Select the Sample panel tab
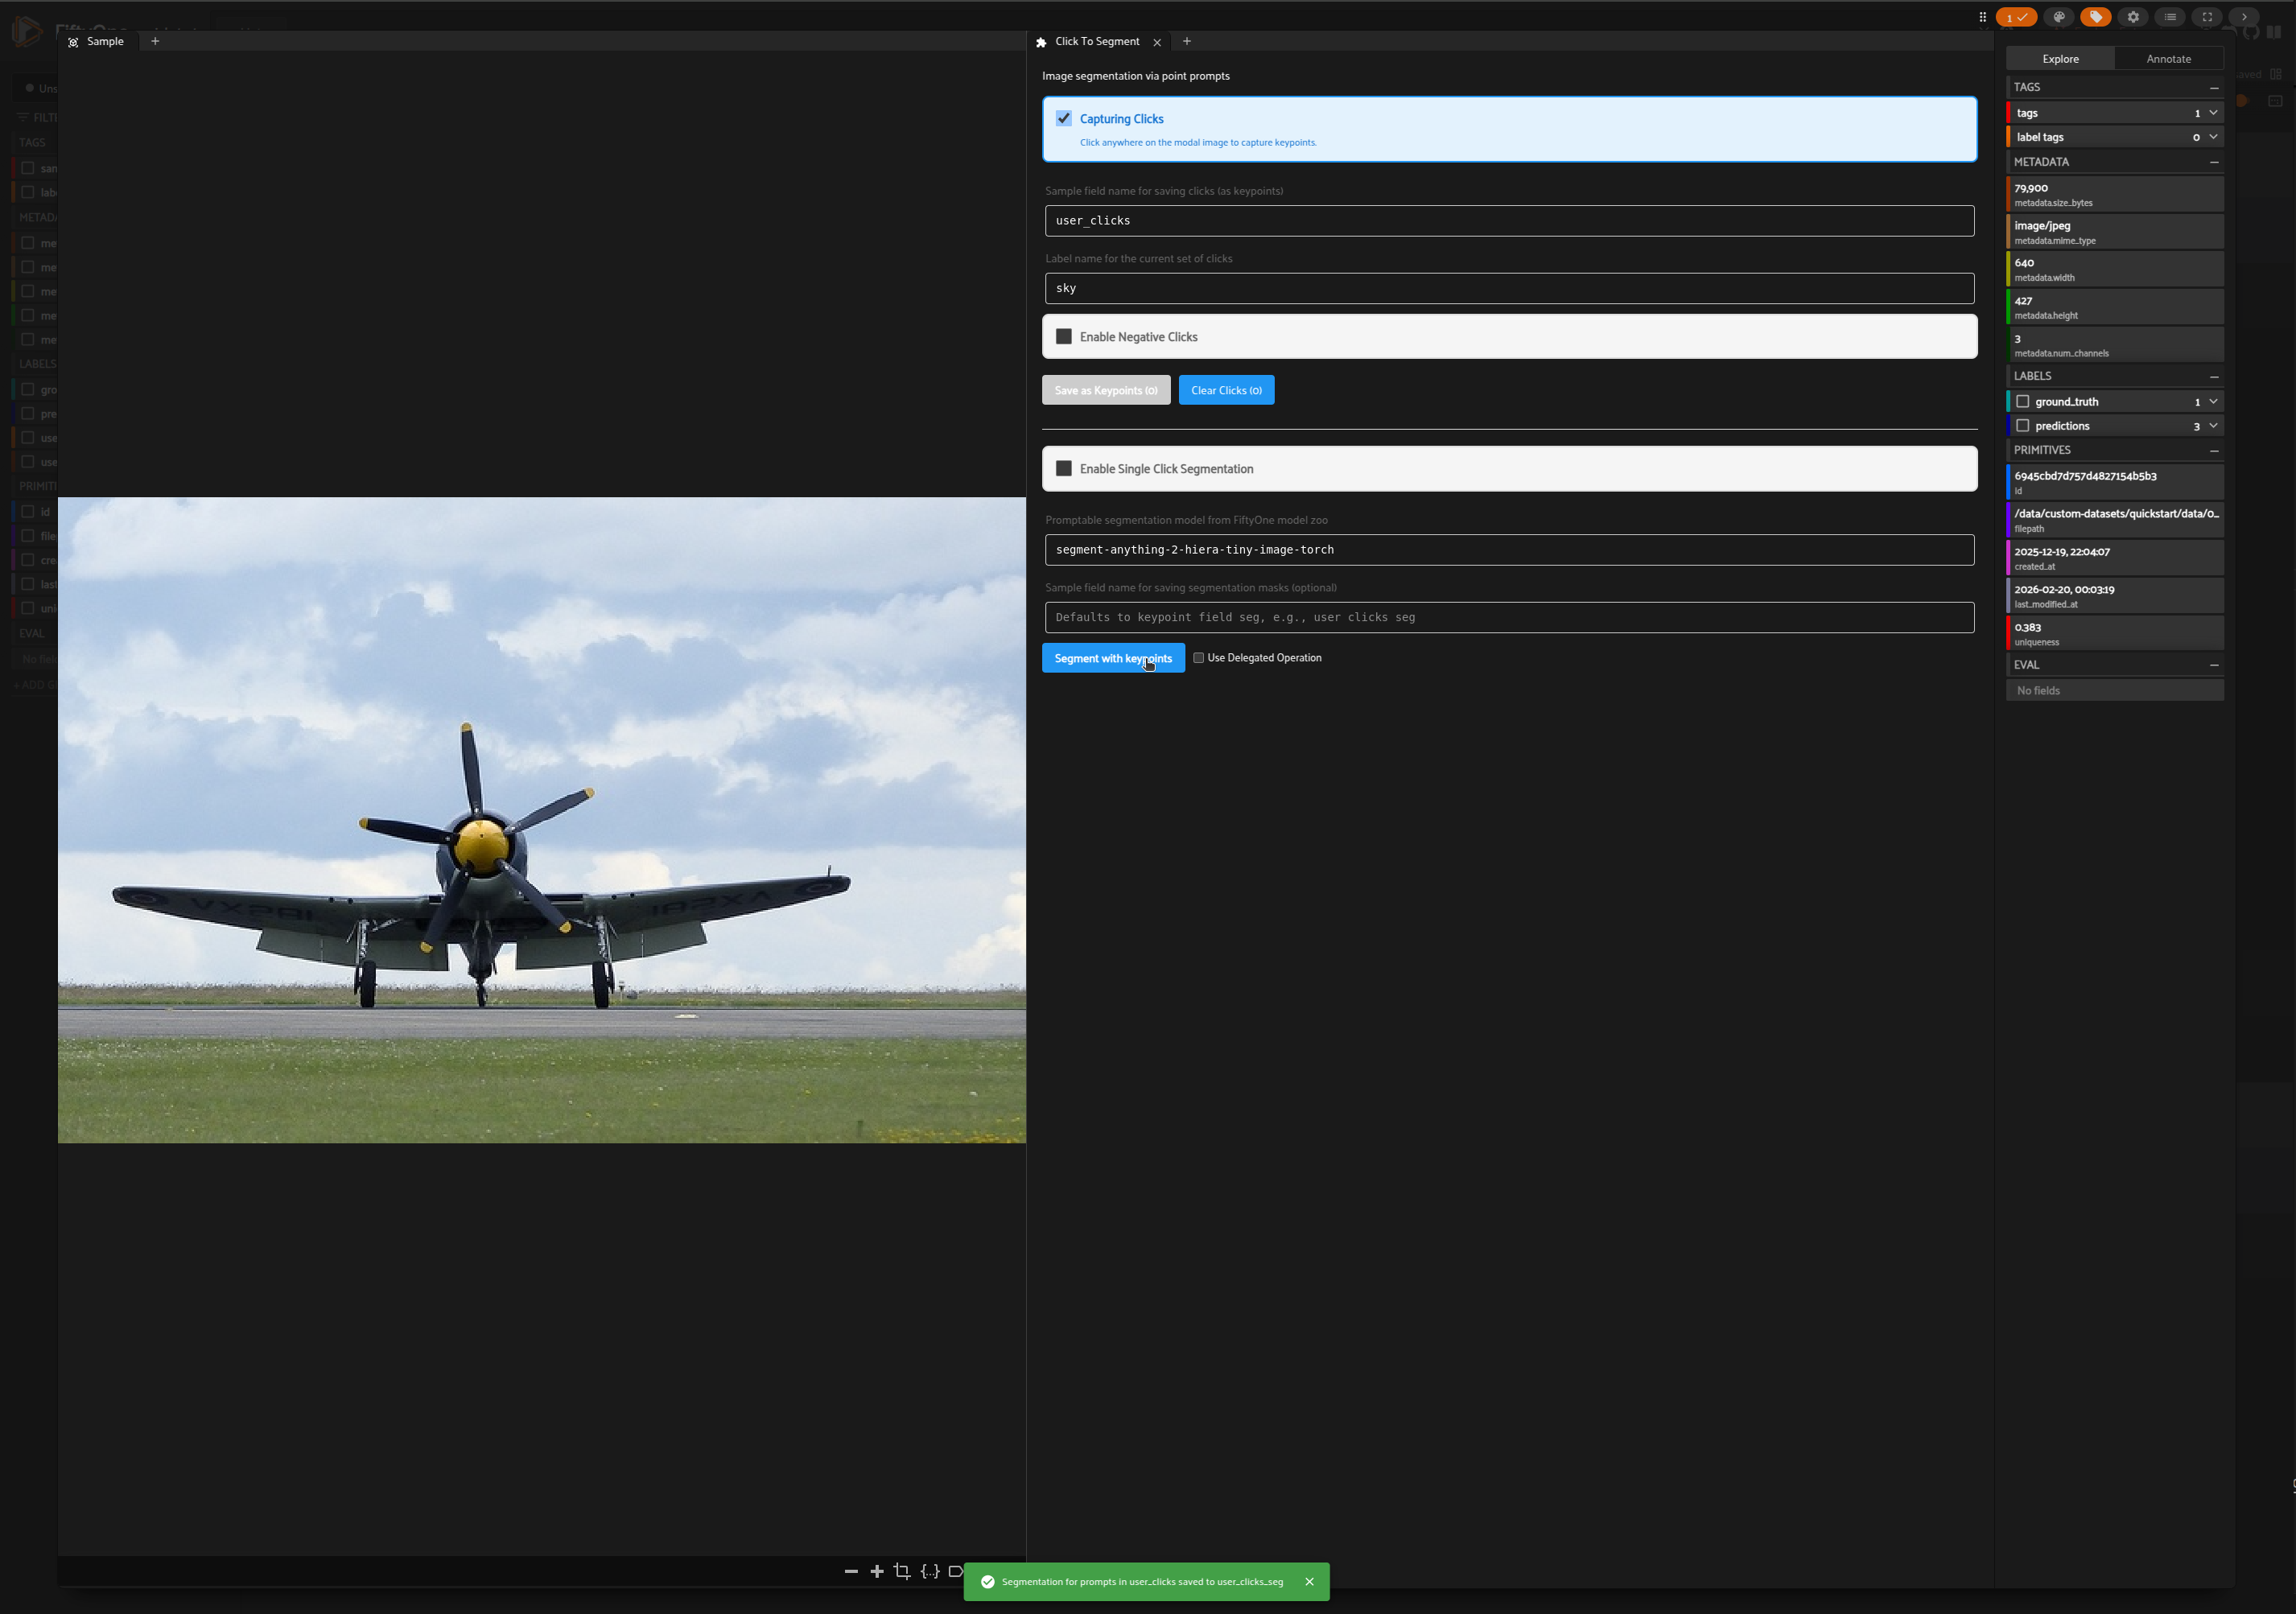Image resolution: width=2296 pixels, height=1614 pixels. 104,41
